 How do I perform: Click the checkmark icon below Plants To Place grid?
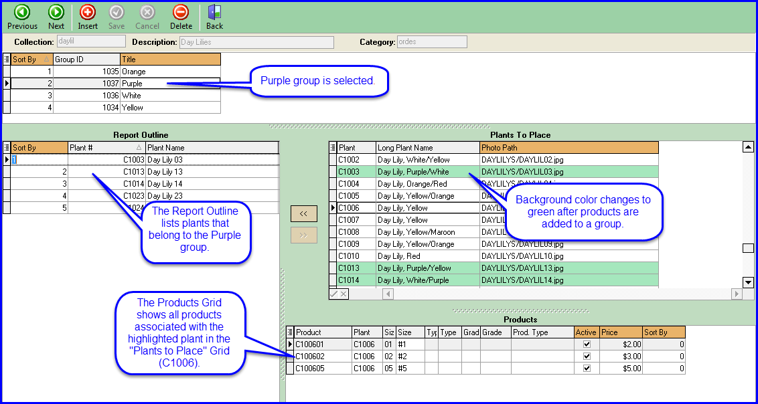(x=333, y=294)
